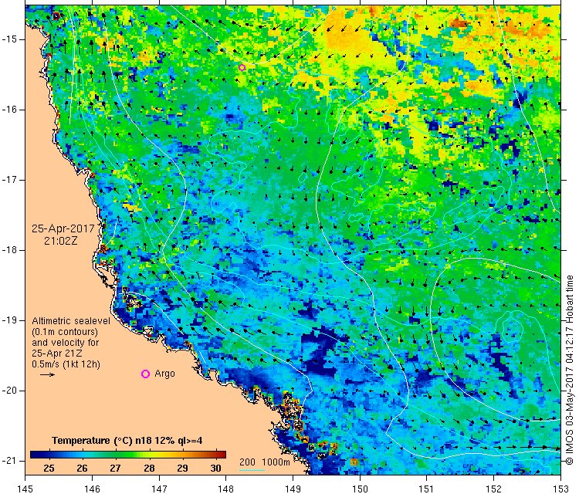The width and height of the screenshot is (579, 494).
Task: Click the Argo float marker near 148E
Action: coord(242,67)
